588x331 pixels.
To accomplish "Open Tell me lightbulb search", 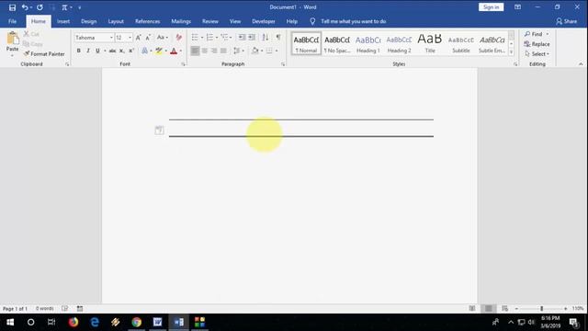I will [312, 21].
